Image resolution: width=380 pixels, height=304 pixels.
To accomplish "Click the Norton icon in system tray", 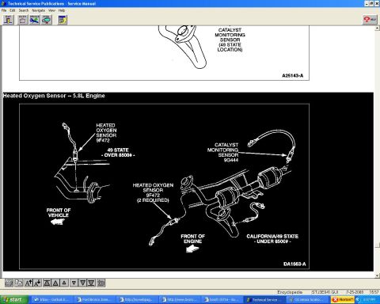I will click(x=343, y=300).
